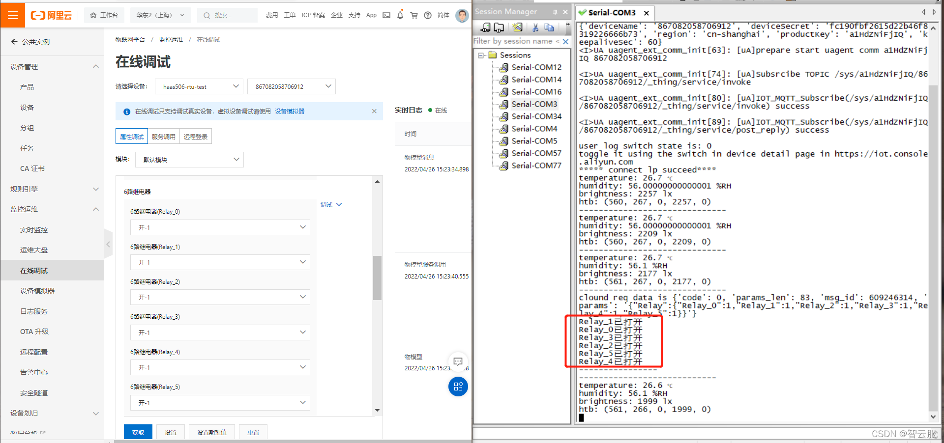
Task: Go back via the 公共实例 arrow
Action: pyautogui.click(x=14, y=42)
